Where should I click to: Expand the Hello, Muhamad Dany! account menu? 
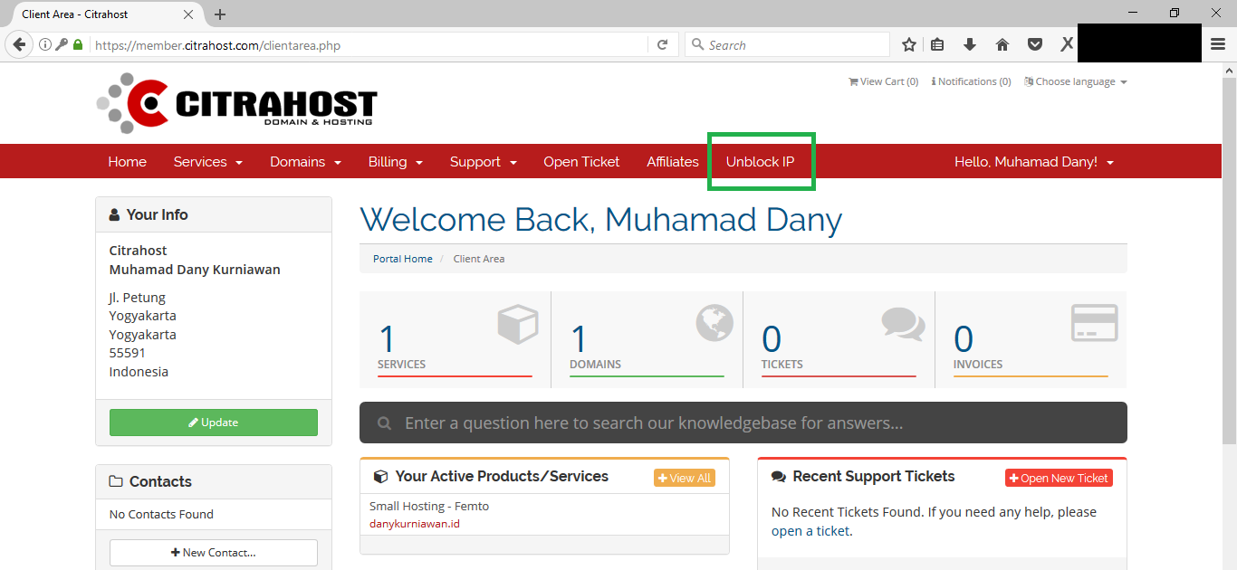tap(1034, 162)
